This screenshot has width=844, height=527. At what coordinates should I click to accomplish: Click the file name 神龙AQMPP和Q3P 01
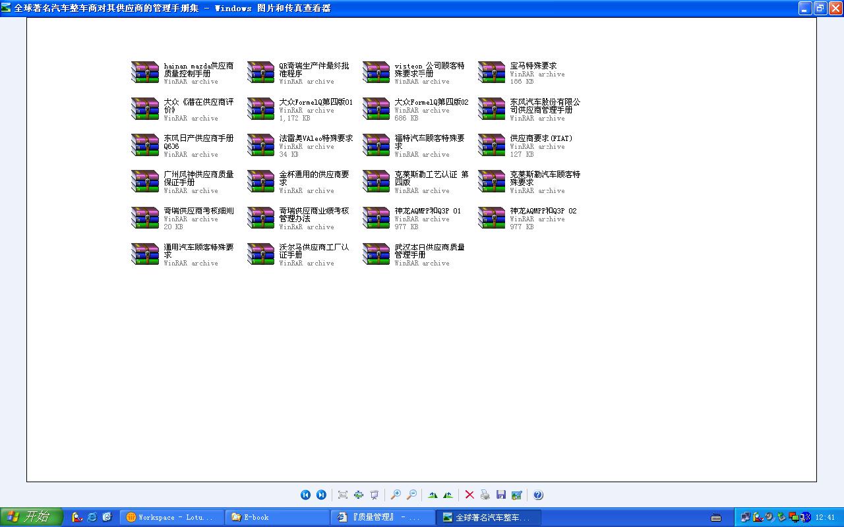click(x=428, y=211)
